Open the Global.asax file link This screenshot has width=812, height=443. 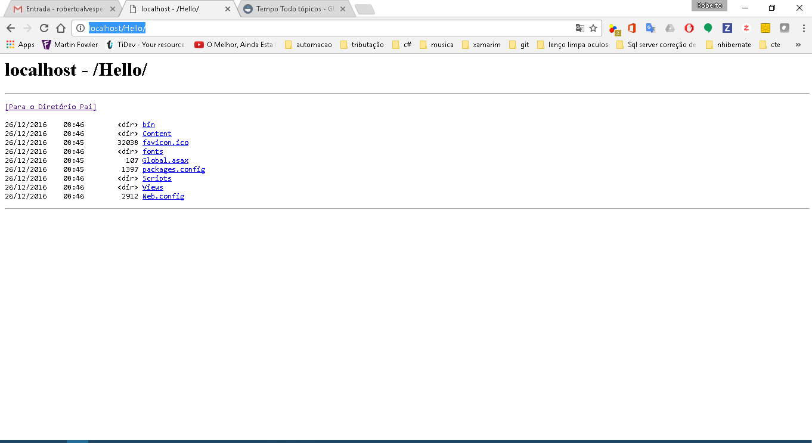(x=165, y=160)
